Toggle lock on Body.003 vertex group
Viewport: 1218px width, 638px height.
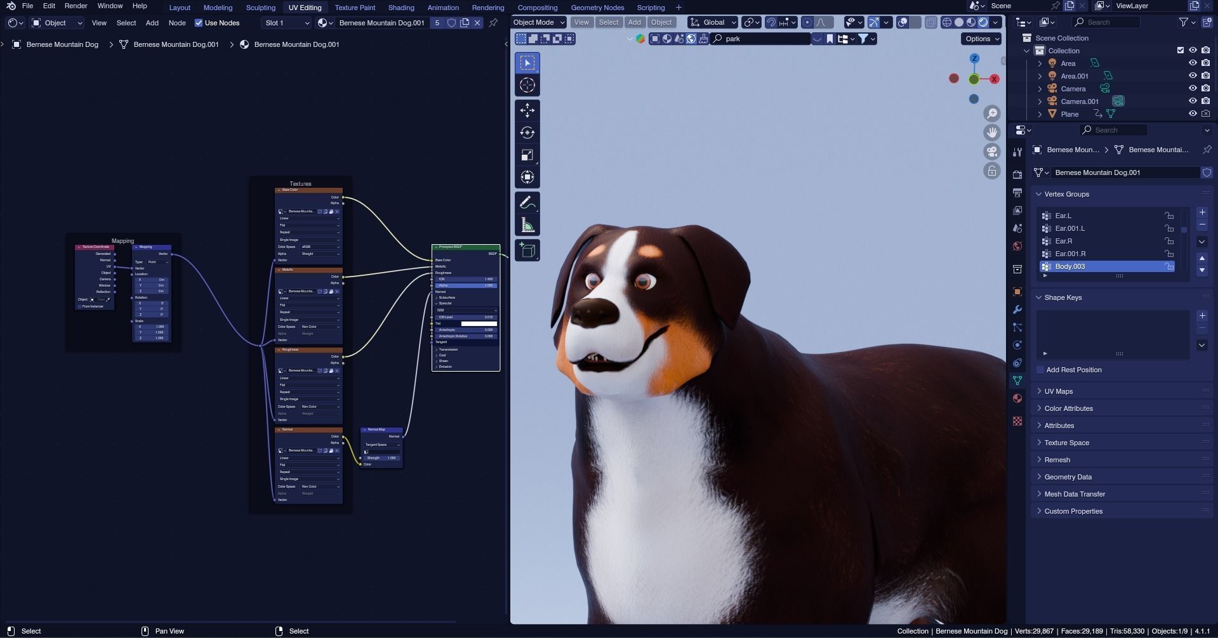(1168, 266)
